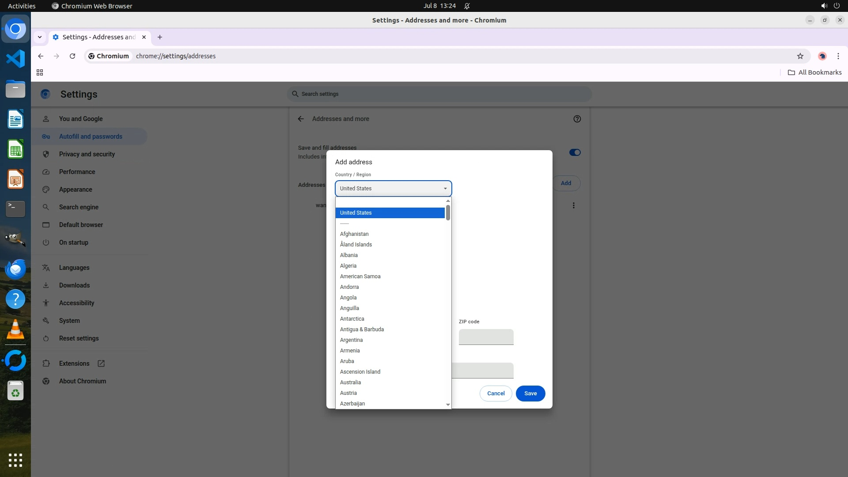
Task: Open Privacy and security settings
Action: click(x=87, y=154)
